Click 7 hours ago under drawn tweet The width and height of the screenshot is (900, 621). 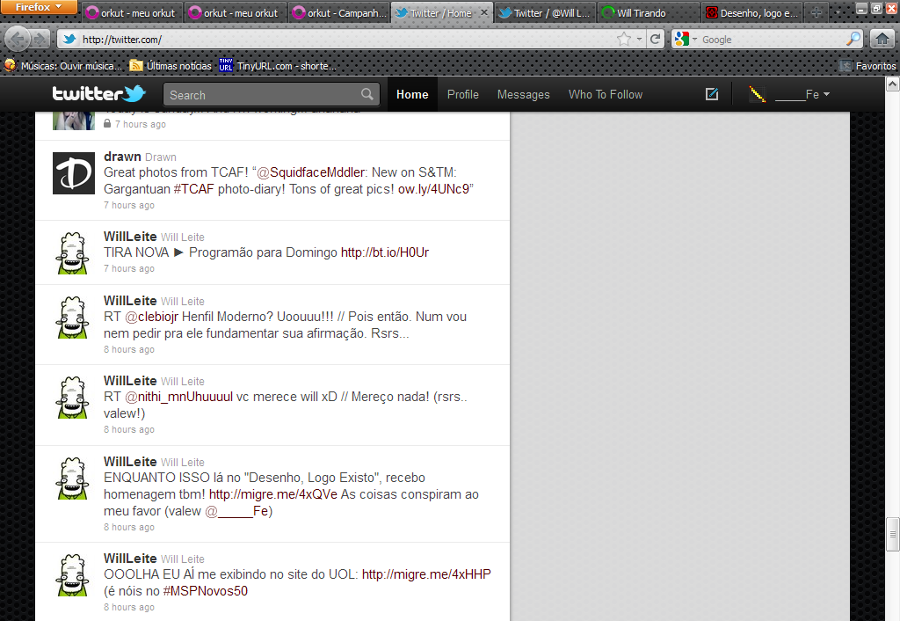tap(129, 205)
